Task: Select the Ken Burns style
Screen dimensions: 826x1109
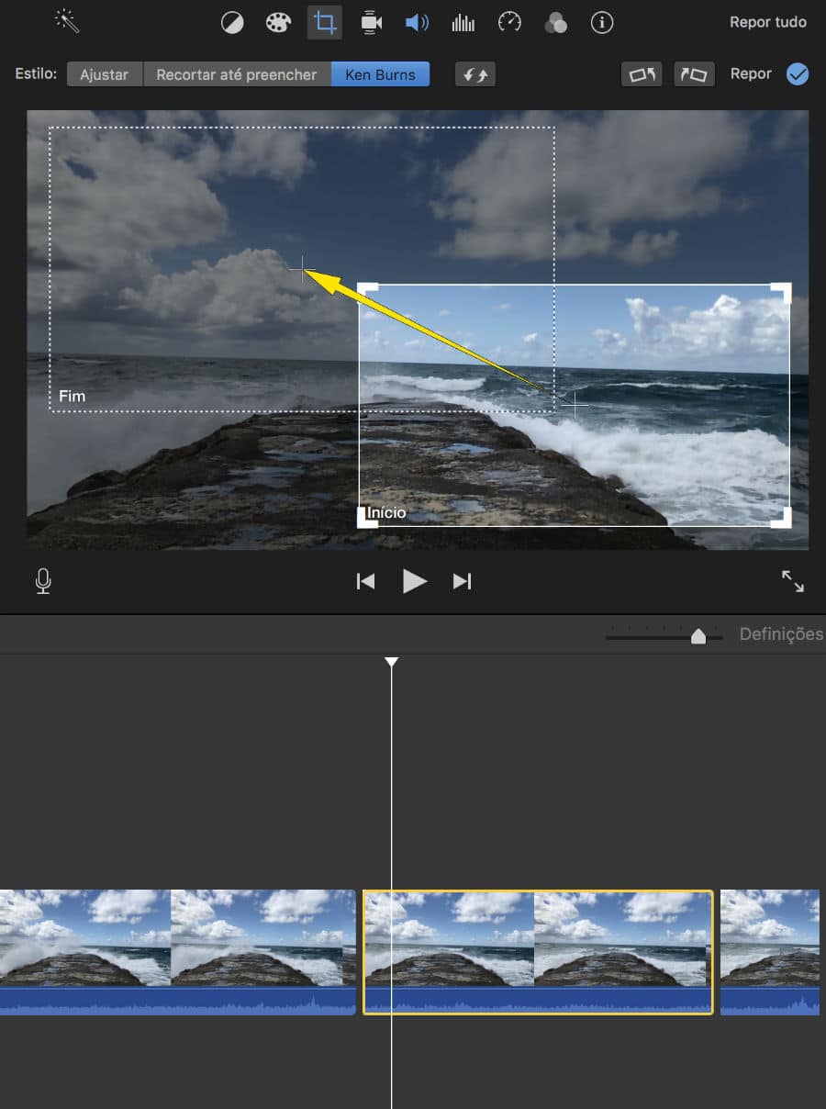Action: (380, 74)
